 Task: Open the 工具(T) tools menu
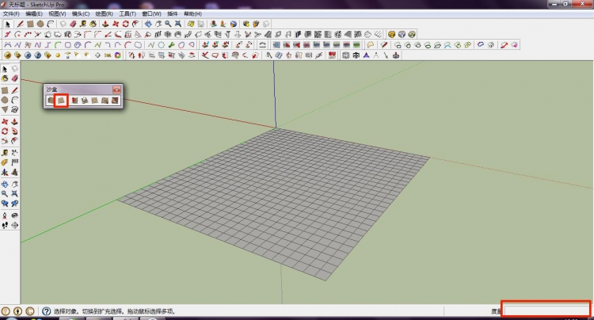128,13
